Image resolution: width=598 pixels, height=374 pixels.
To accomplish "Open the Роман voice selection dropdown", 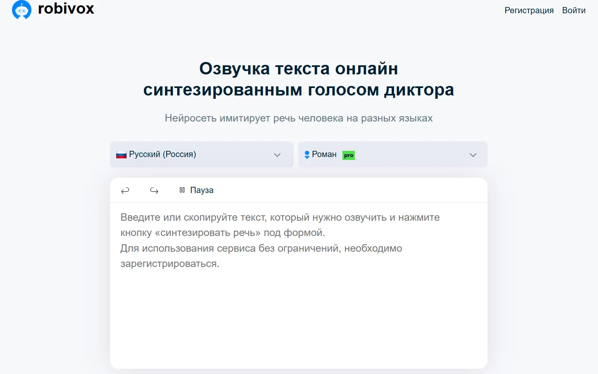I will [x=392, y=155].
